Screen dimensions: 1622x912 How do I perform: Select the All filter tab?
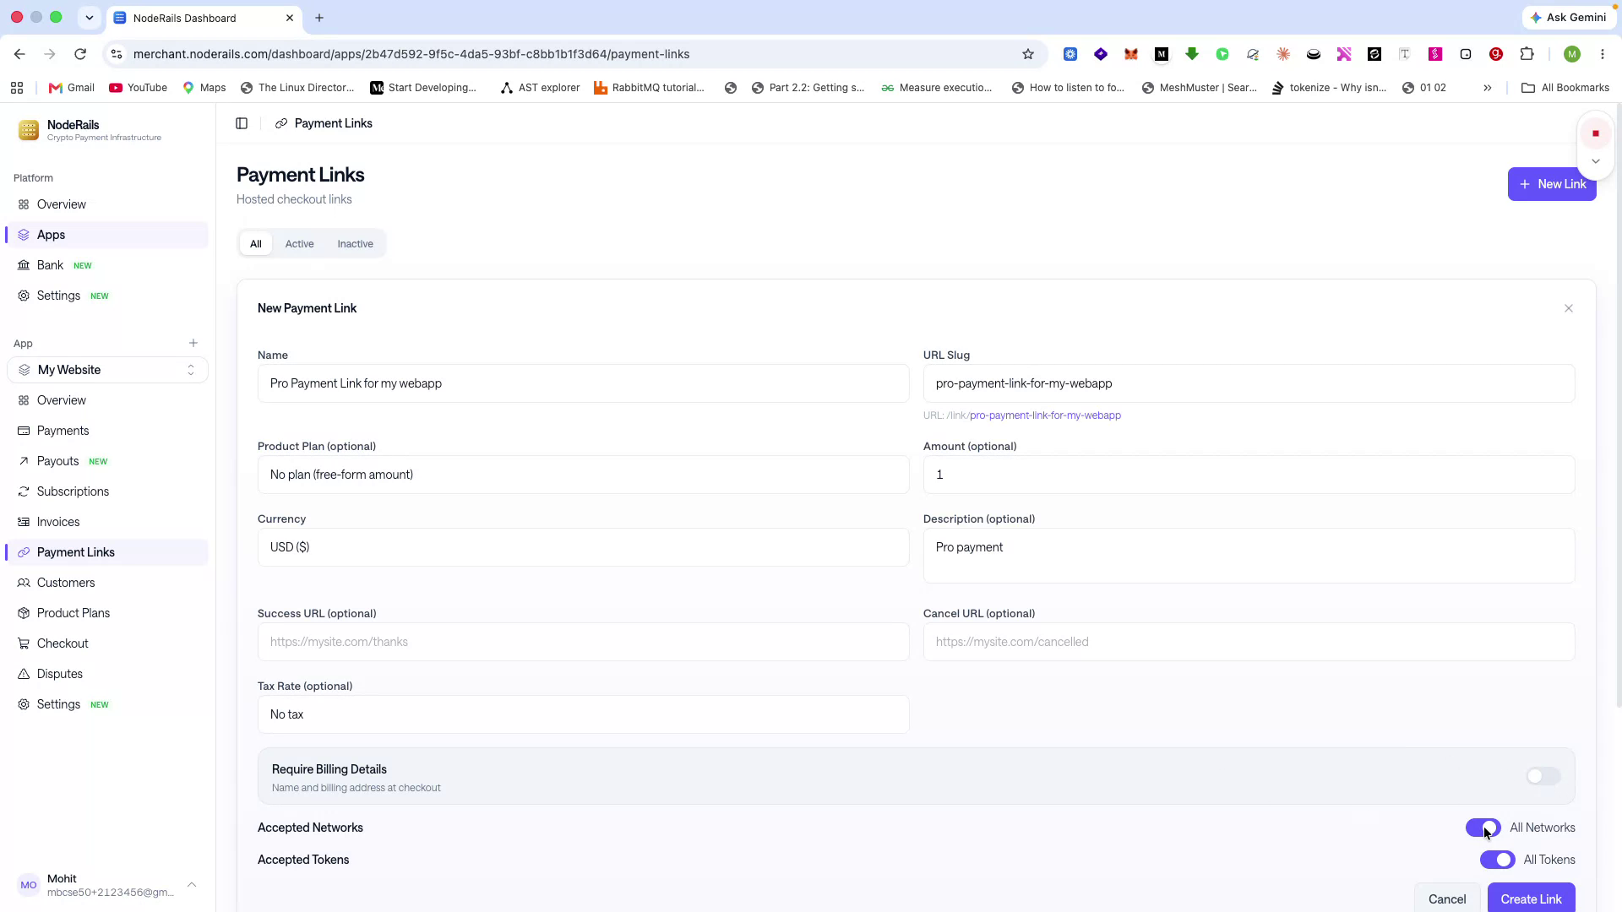click(x=256, y=244)
